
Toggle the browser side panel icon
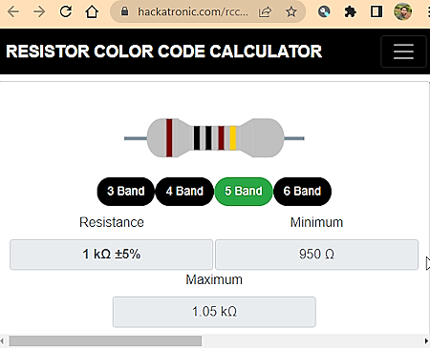click(x=376, y=11)
